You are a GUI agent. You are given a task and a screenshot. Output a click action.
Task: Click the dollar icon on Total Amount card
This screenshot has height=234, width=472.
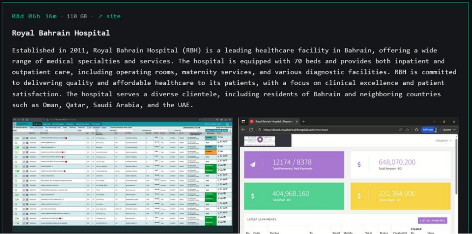coord(359,164)
